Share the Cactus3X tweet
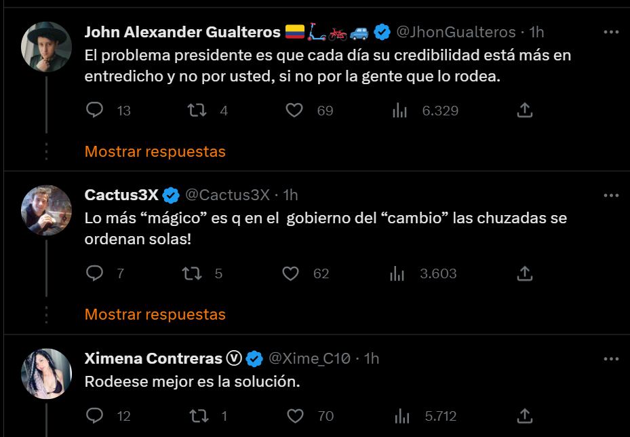The height and width of the screenshot is (437, 630). (524, 273)
